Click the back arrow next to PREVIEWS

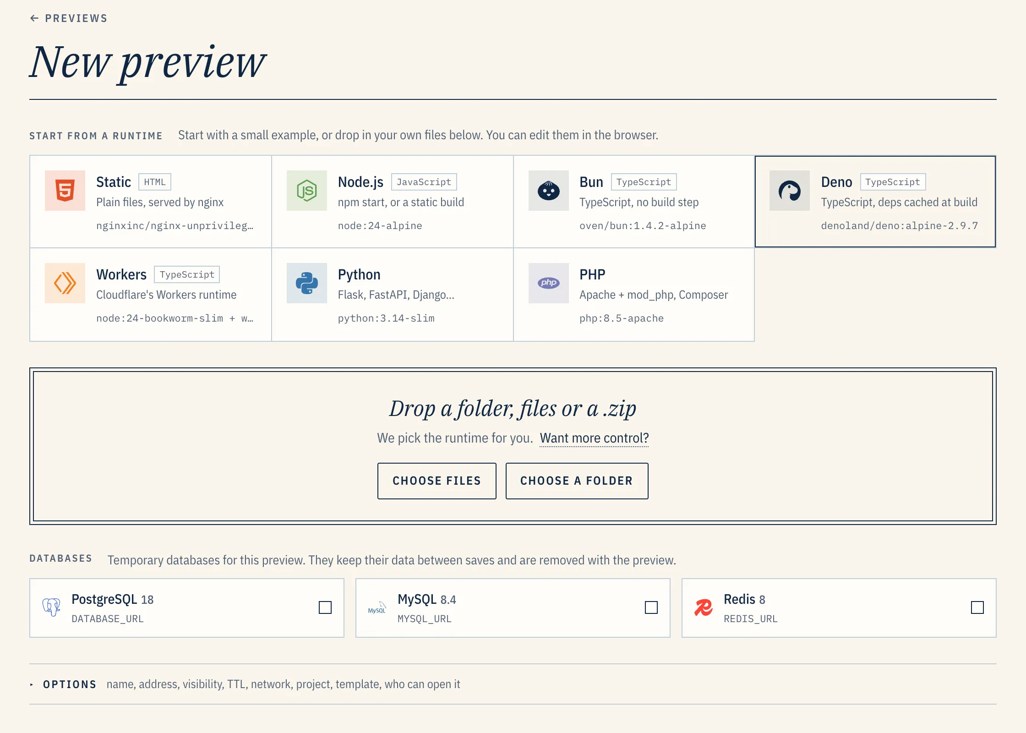(x=34, y=18)
